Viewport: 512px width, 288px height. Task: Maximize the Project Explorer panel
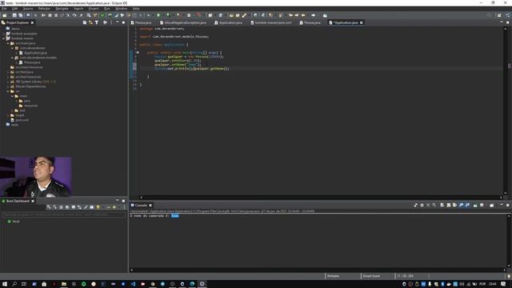(x=123, y=22)
